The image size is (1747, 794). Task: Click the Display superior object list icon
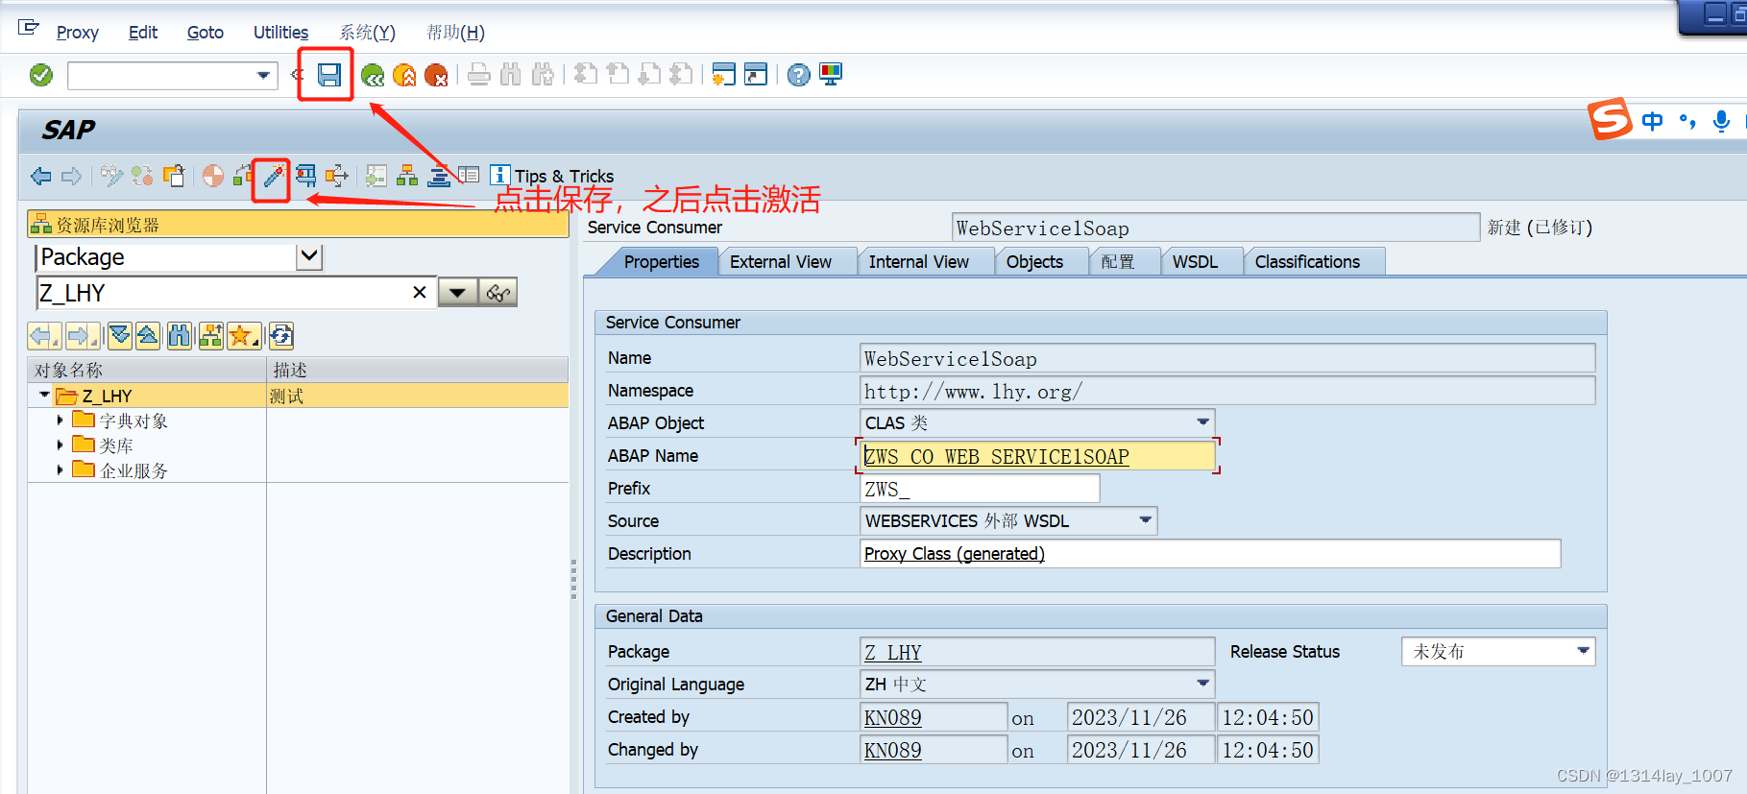210,335
